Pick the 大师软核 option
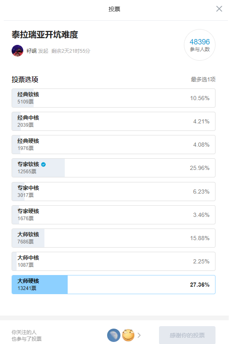Viewport: 235px width, 344px height. point(113,238)
